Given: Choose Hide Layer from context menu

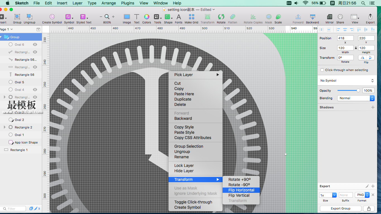Looking at the screenshot, I should [x=196, y=171].
